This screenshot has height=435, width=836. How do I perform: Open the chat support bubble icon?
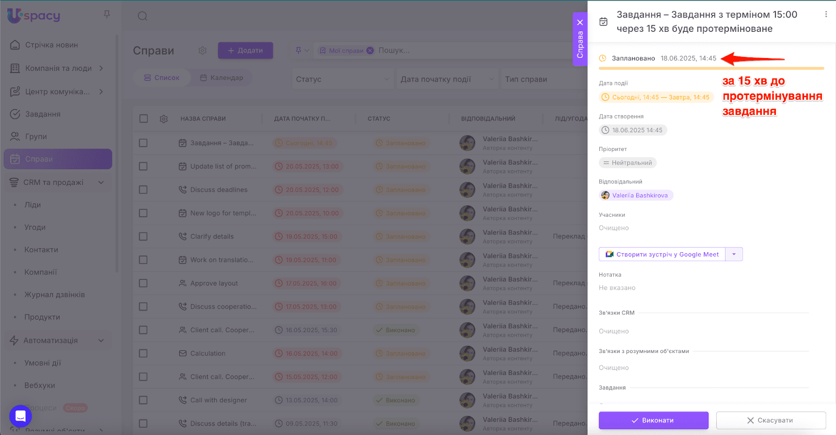pyautogui.click(x=20, y=416)
